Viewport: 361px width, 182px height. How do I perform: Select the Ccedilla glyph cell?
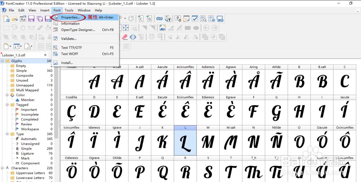(71, 111)
